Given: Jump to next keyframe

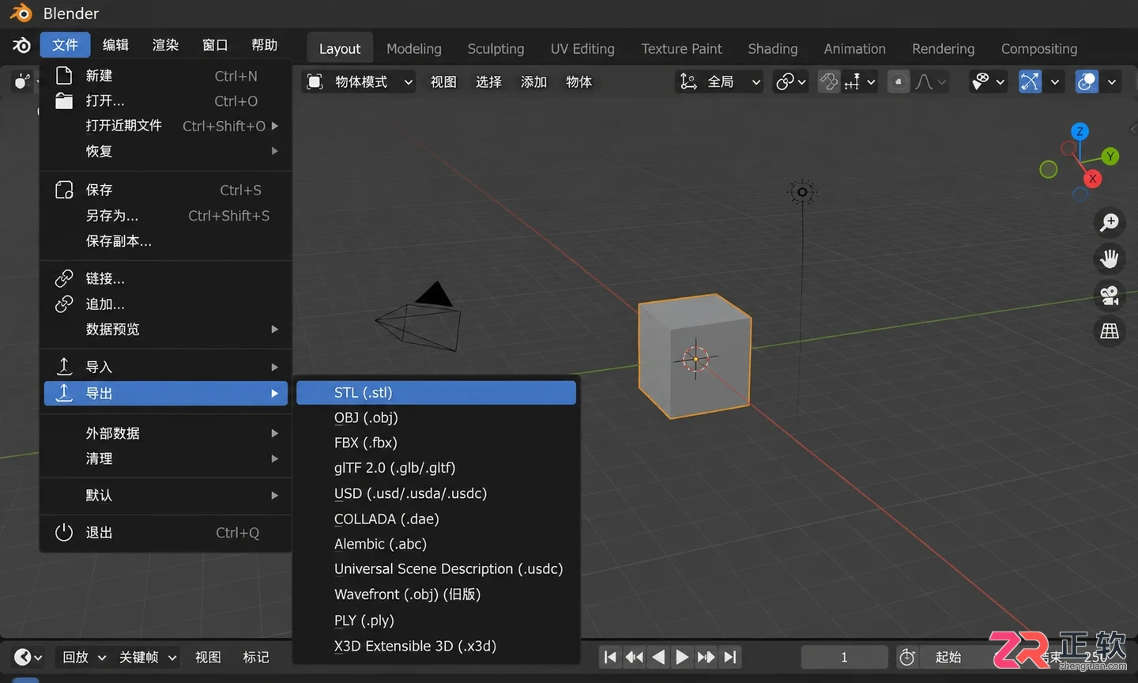Looking at the screenshot, I should 706,657.
